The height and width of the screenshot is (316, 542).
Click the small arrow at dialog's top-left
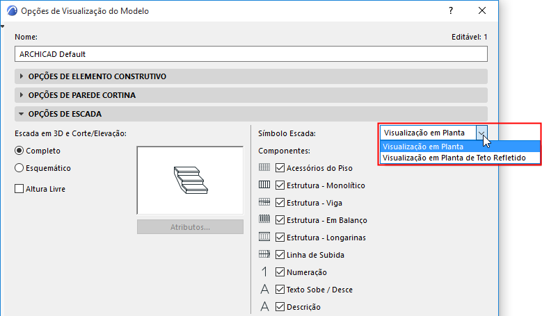click(2, 26)
